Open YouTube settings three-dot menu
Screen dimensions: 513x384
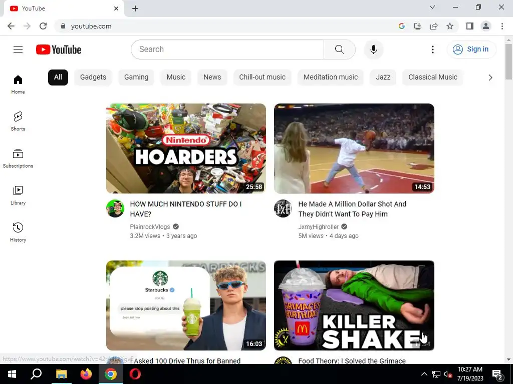pos(432,49)
